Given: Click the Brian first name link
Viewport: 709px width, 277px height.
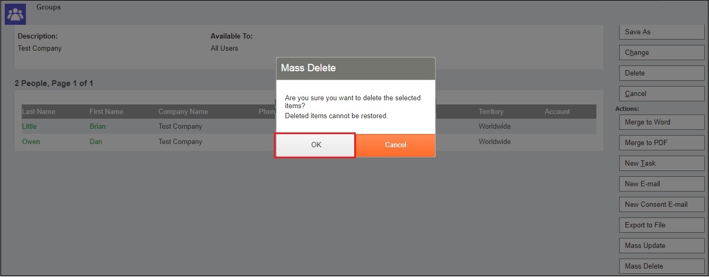Looking at the screenshot, I should pos(97,127).
